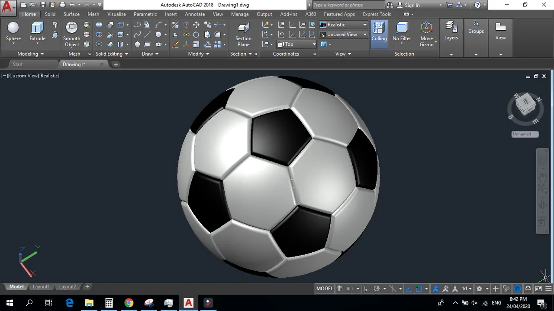Image resolution: width=554 pixels, height=311 pixels.
Task: Expand the Solid Editing panel
Action: pyautogui.click(x=112, y=54)
